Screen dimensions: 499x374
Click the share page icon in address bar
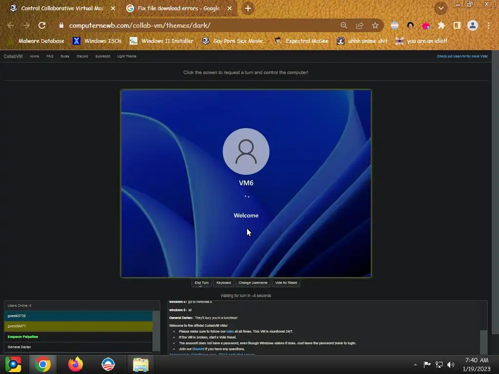click(x=360, y=25)
